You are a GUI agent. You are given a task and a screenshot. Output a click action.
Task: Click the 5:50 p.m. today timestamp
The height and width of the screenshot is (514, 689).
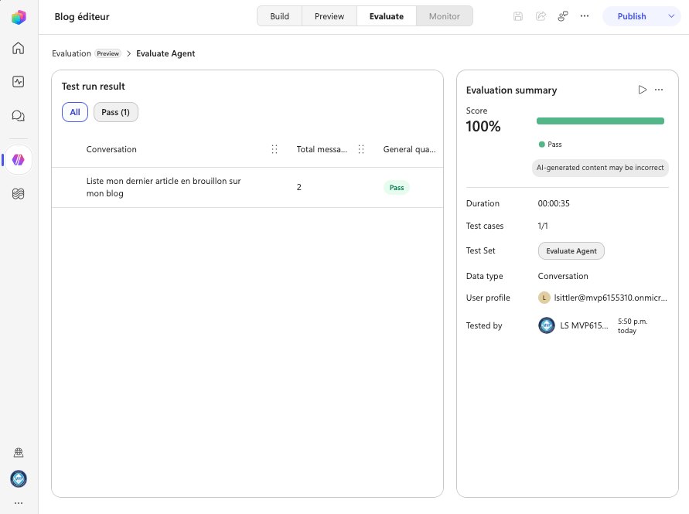tap(633, 326)
